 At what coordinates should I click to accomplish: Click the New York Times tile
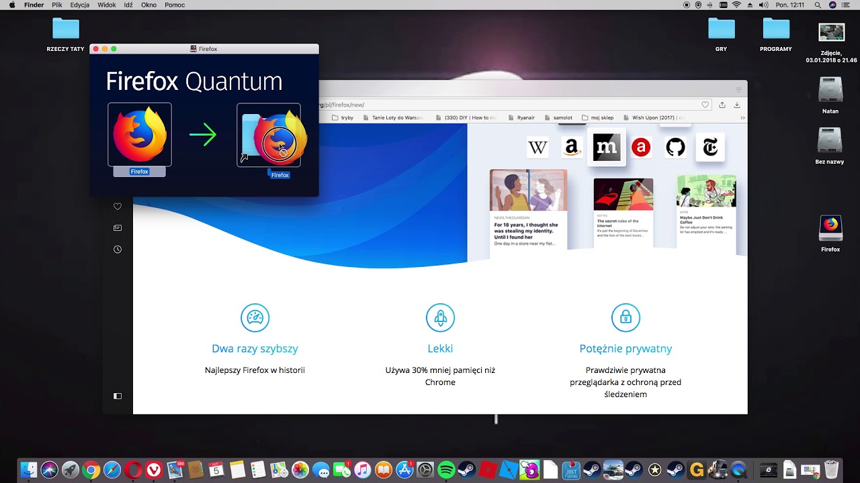pyautogui.click(x=710, y=148)
